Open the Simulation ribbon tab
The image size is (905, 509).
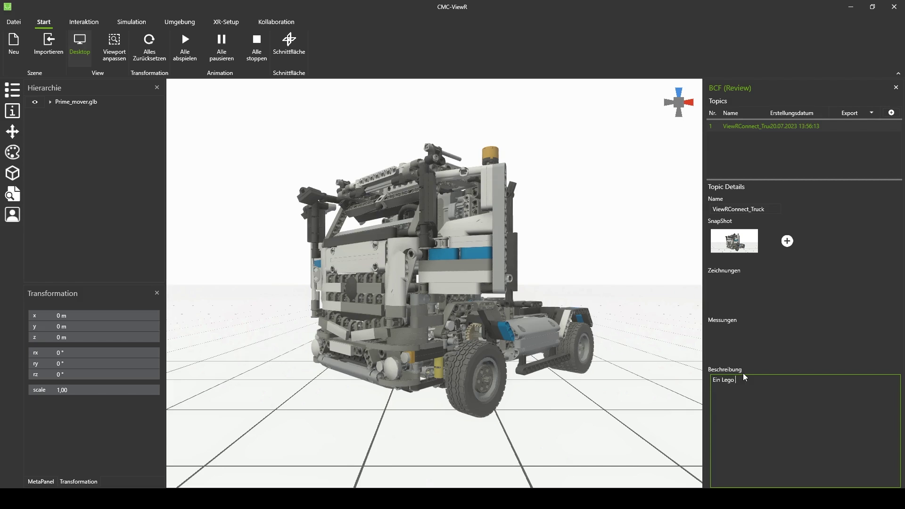point(132,22)
